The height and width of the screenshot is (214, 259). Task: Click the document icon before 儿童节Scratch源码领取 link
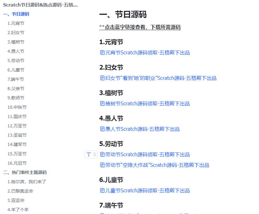[102, 191]
